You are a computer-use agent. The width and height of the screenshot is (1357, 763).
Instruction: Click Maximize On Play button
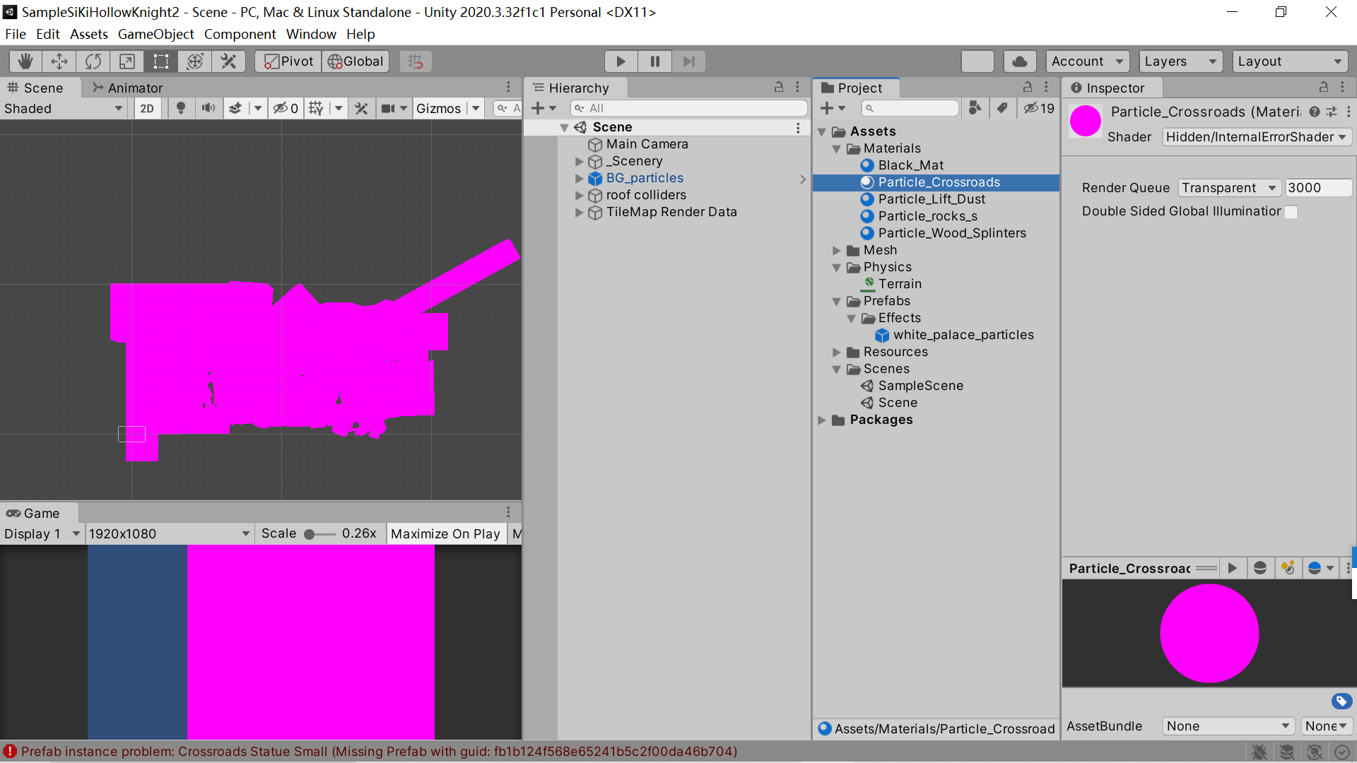(x=445, y=534)
